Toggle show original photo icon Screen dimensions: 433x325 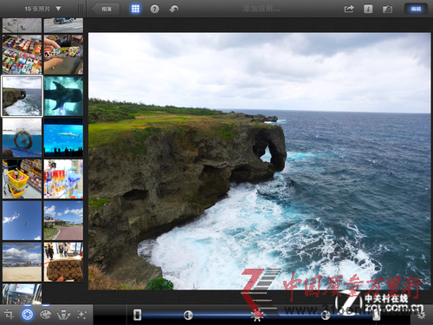pos(387,9)
